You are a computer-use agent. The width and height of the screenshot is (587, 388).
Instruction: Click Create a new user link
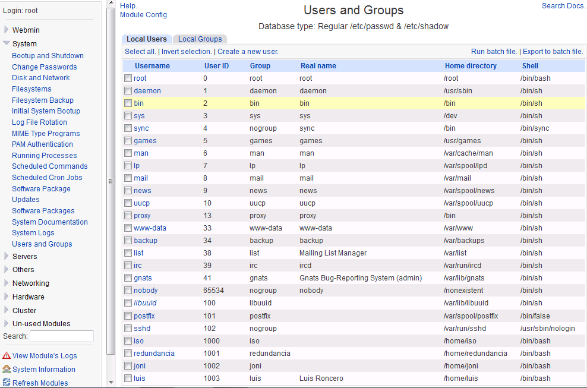[x=248, y=52]
